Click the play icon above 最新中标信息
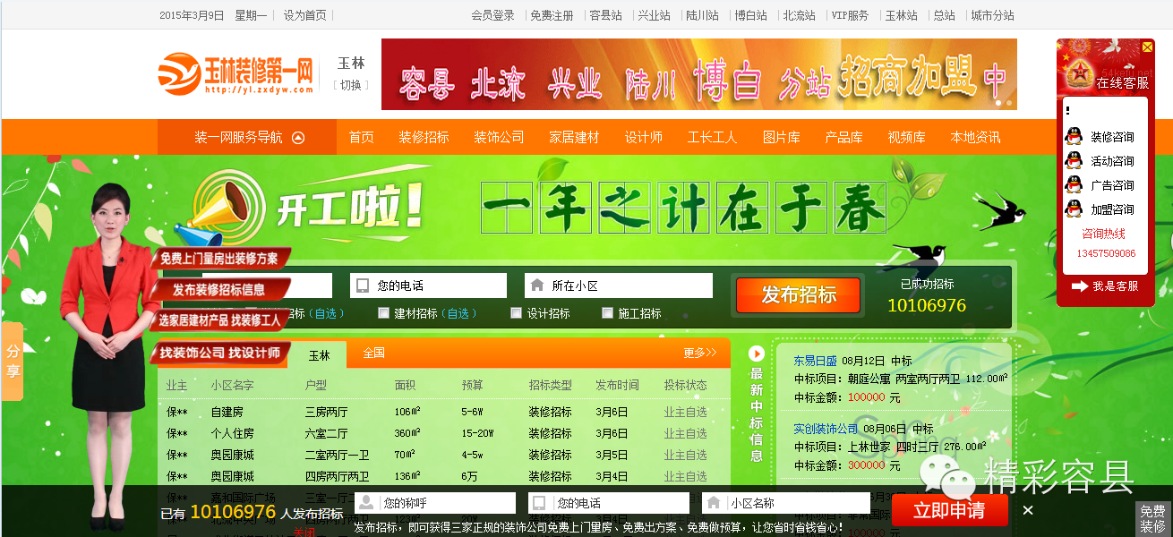 click(757, 354)
